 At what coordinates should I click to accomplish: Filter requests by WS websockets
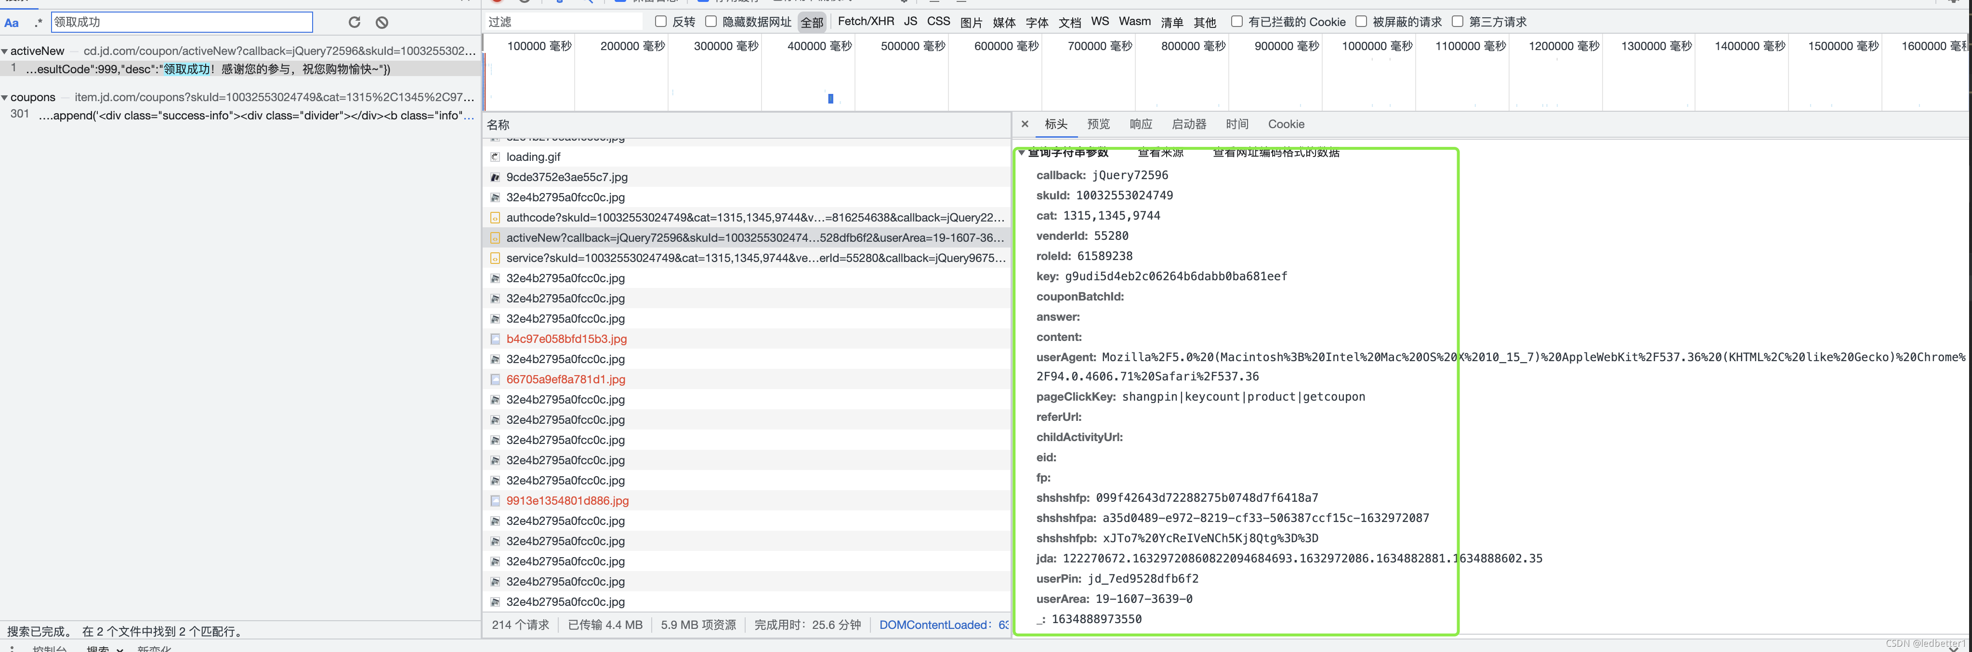(1100, 21)
